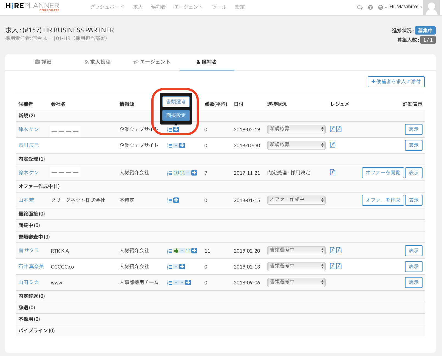Expand the オファー作成中 status dropdown
Viewport: 442px width, 356px height.
point(296,200)
